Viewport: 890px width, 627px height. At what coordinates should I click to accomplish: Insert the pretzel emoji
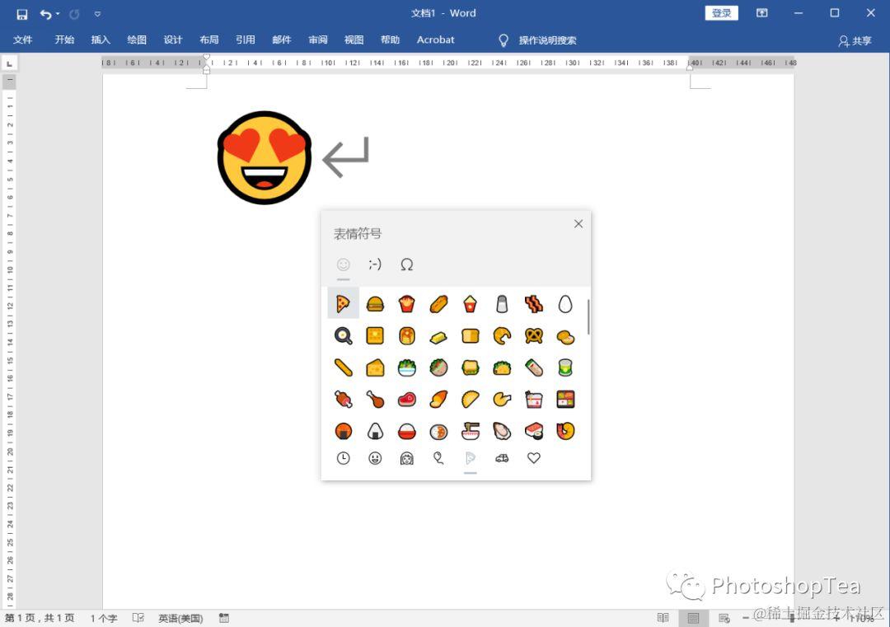pyautogui.click(x=533, y=336)
